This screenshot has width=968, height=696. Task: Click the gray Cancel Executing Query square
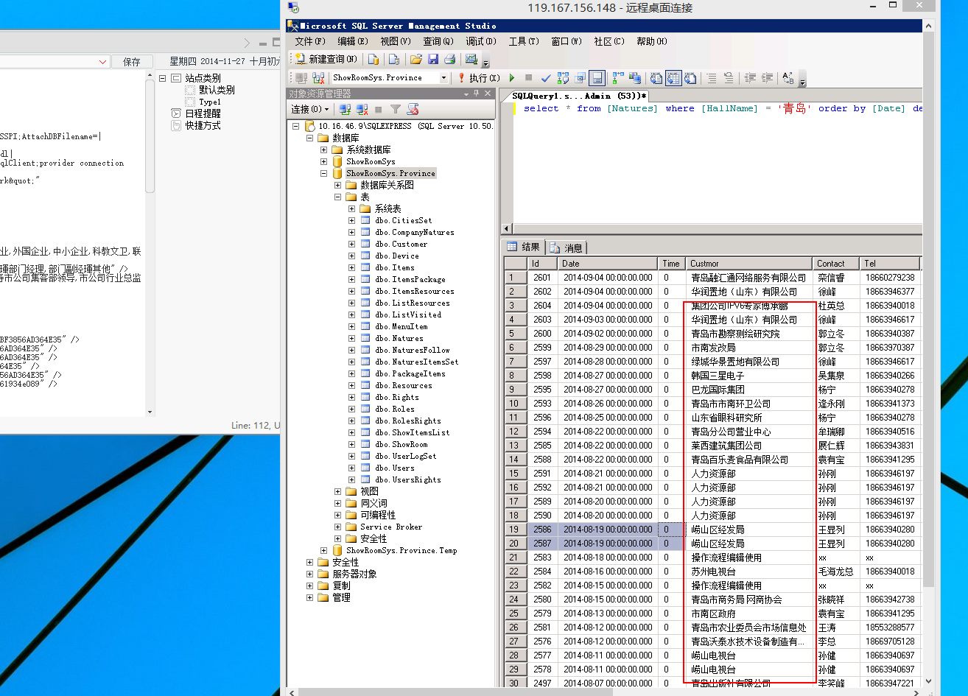(x=528, y=78)
